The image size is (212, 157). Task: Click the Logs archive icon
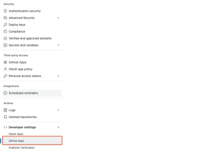tap(5, 110)
